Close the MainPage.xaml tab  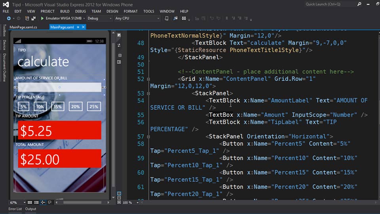pos(83,27)
